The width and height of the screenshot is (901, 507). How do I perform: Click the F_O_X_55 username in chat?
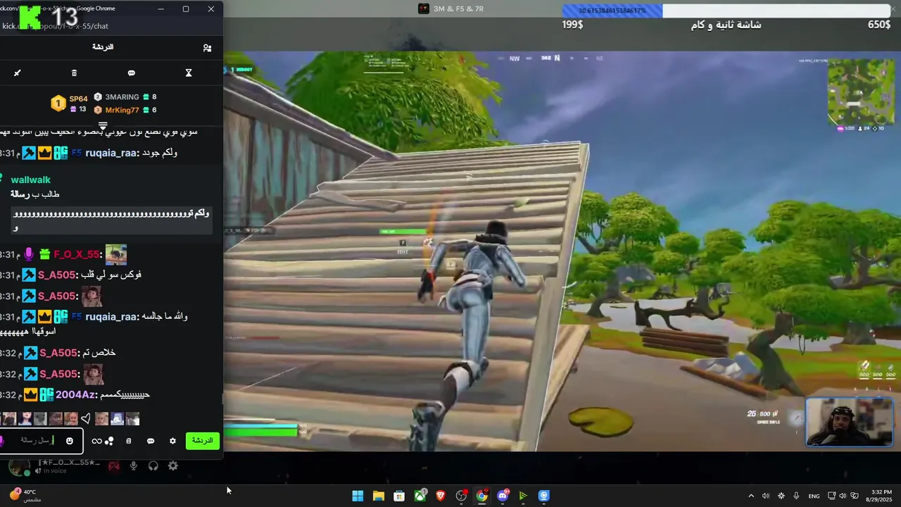tap(77, 254)
